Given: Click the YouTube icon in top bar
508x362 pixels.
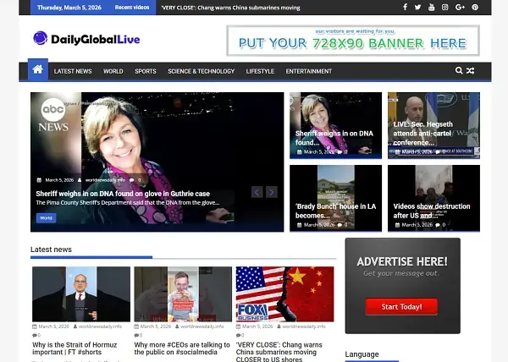Looking at the screenshot, I should [x=432, y=8].
